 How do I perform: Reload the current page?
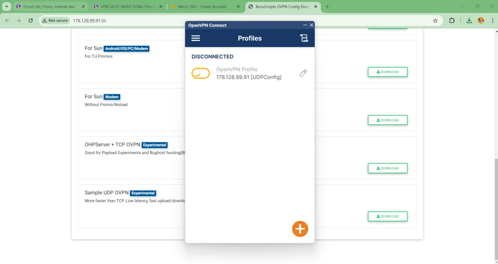[30, 21]
